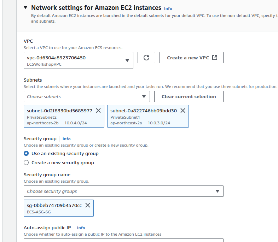The width and height of the screenshot is (278, 242).
Task: Expand the Choose subnets dropdown
Action: point(87,96)
